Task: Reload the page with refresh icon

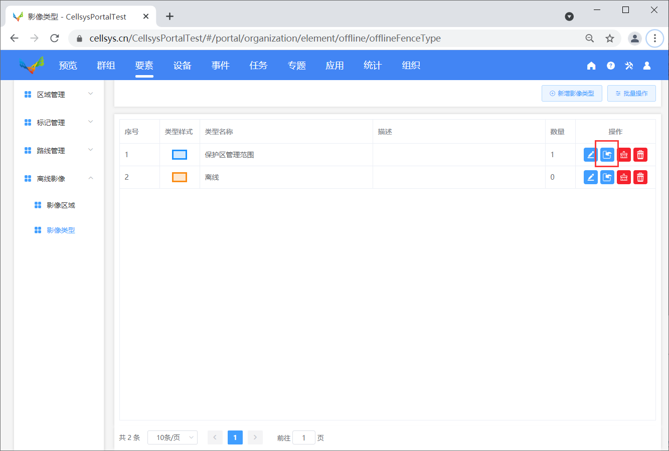Action: [x=55, y=38]
